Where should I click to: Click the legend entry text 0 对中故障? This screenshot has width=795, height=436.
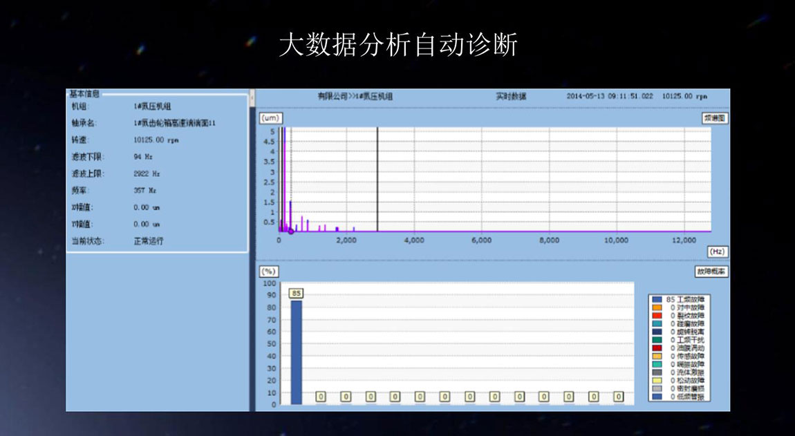(x=687, y=307)
